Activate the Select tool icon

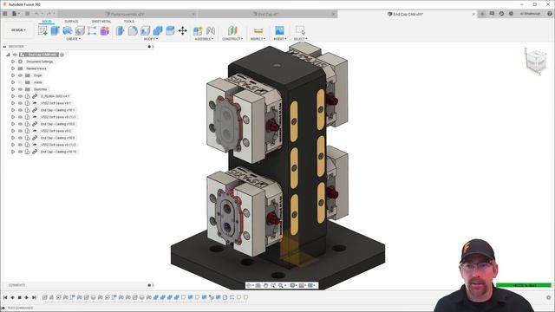(300, 30)
